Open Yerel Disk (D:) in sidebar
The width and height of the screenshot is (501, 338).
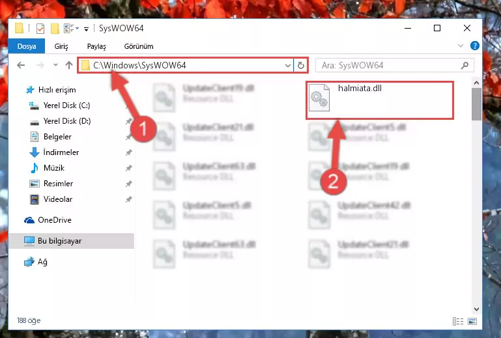point(60,121)
